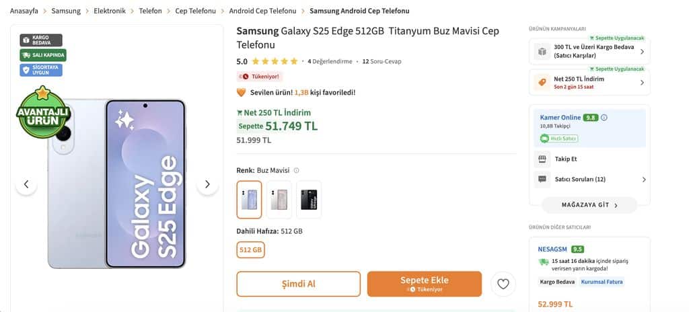Open the 4 Değerlendirme reviews link
689x312 pixels.
click(330, 61)
